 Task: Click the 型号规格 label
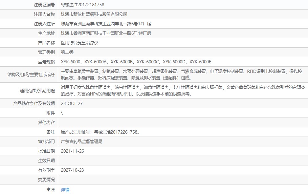click(46, 62)
